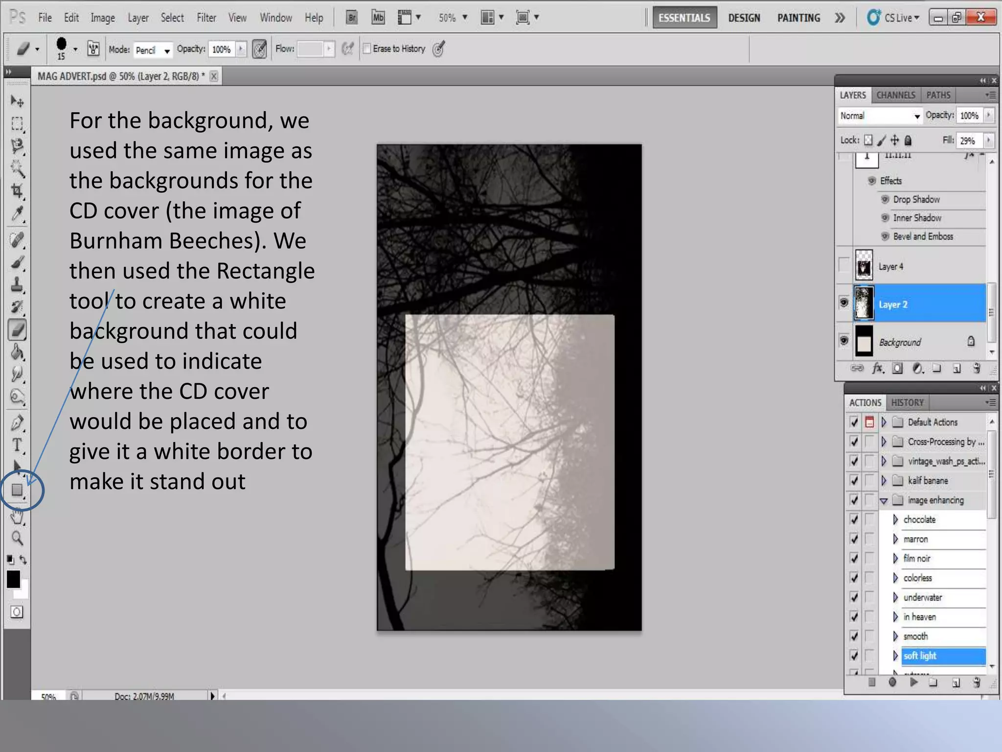Hide Layer 2 visibility eye
The image size is (1002, 752).
pos(844,303)
